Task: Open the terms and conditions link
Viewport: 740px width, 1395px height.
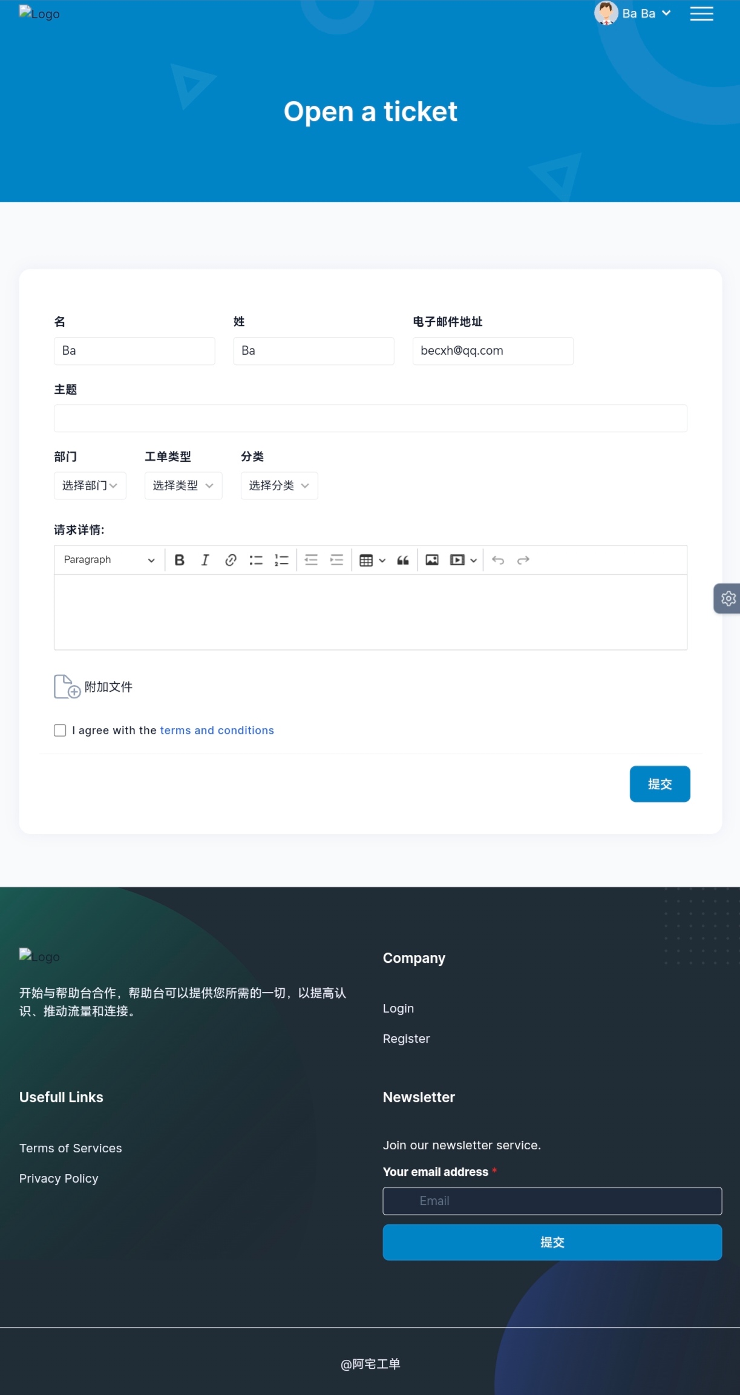Action: 217,730
